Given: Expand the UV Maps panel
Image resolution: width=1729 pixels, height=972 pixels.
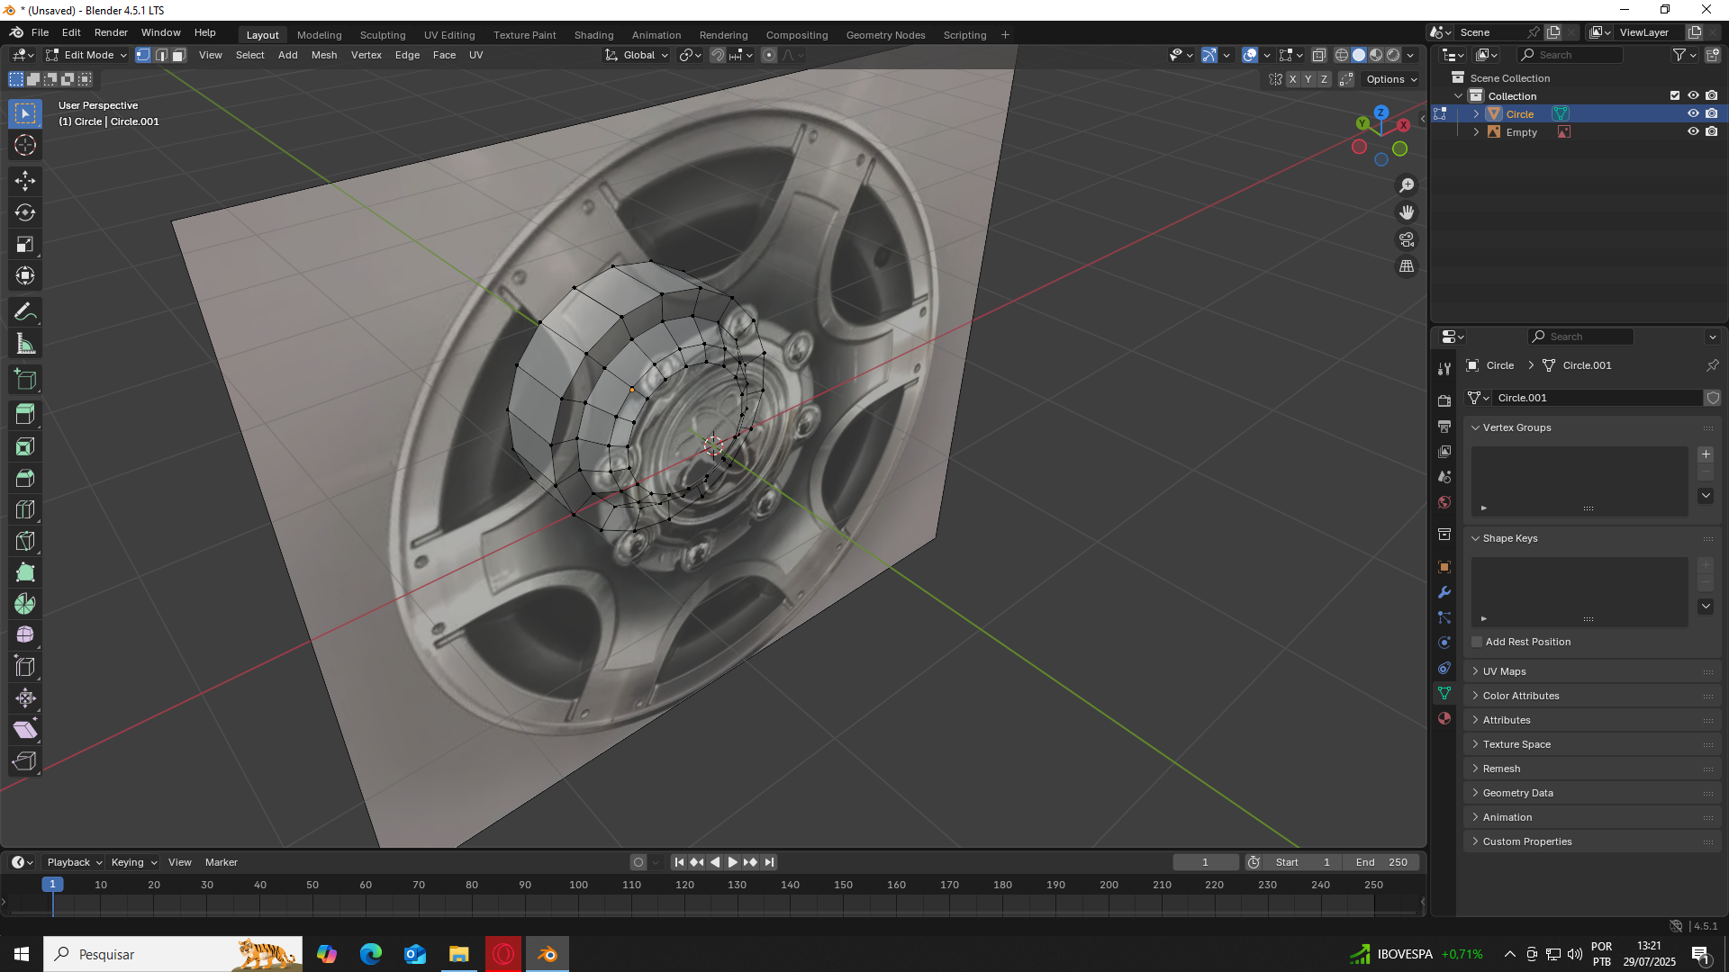Looking at the screenshot, I should pos(1504,671).
